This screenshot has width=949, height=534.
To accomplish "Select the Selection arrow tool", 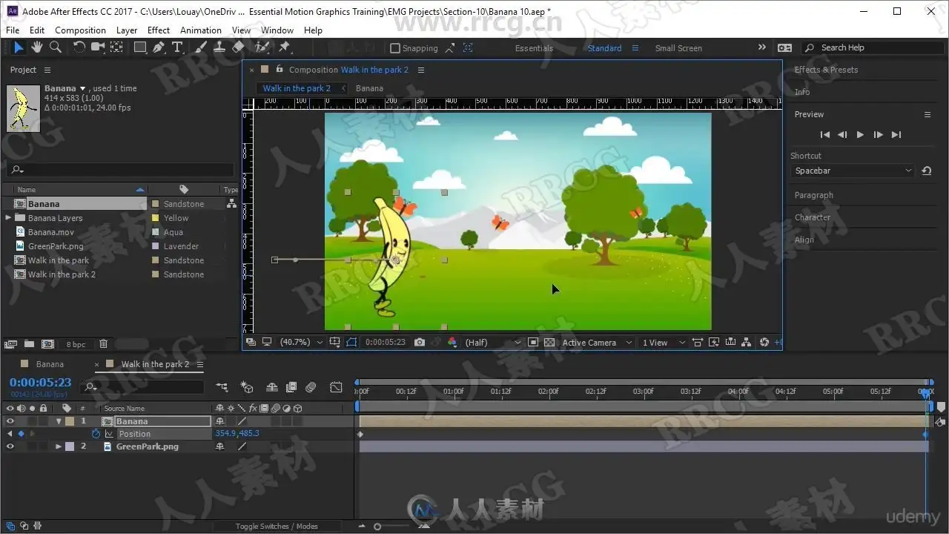I will click(19, 47).
